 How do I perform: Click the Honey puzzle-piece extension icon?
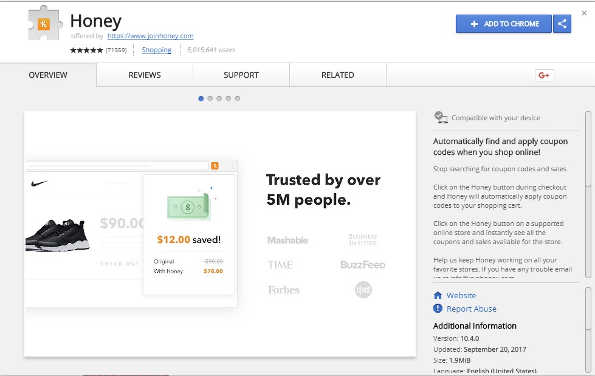45,22
